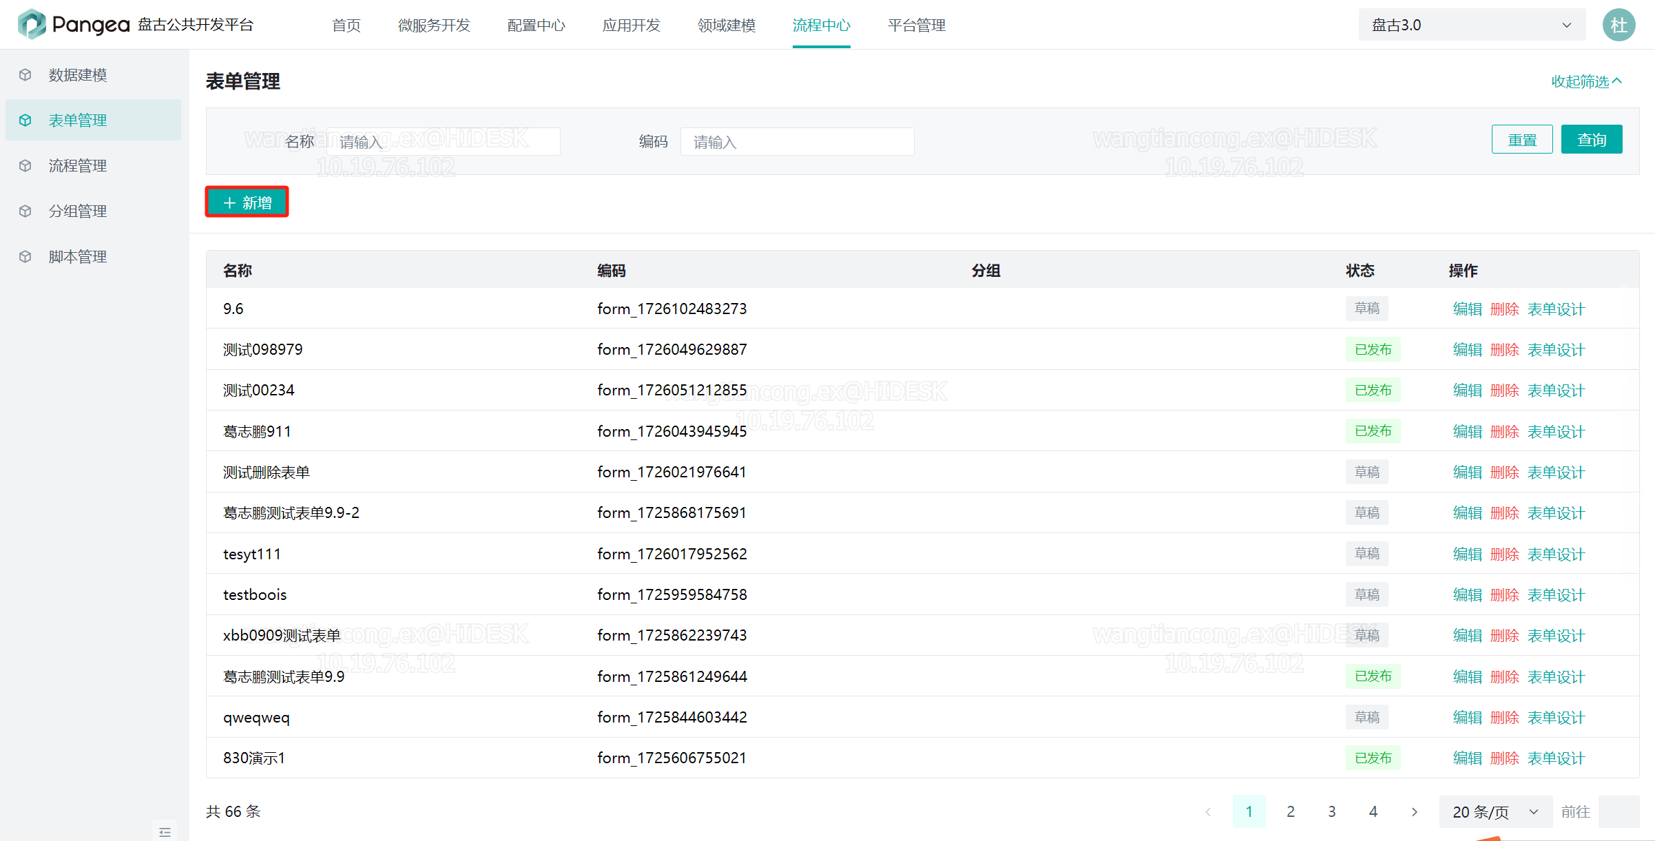
Task: Click the 重置 button
Action: (x=1522, y=140)
